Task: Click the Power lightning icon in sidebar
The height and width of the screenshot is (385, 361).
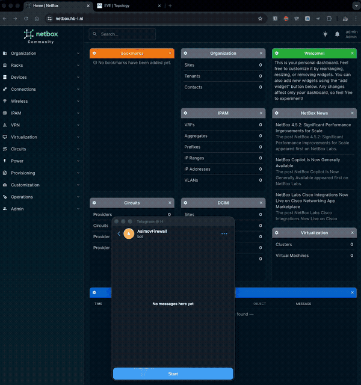Action: pos(5,161)
